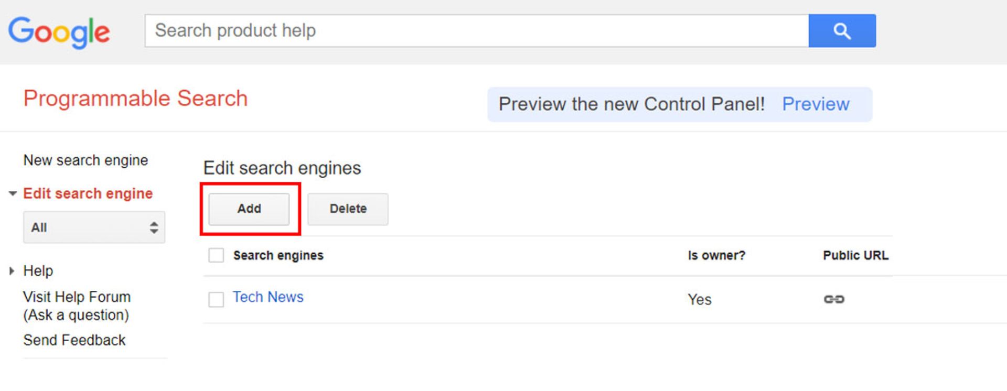Open Edit search engine menu item
Image resolution: width=1007 pixels, height=391 pixels.
(x=88, y=194)
